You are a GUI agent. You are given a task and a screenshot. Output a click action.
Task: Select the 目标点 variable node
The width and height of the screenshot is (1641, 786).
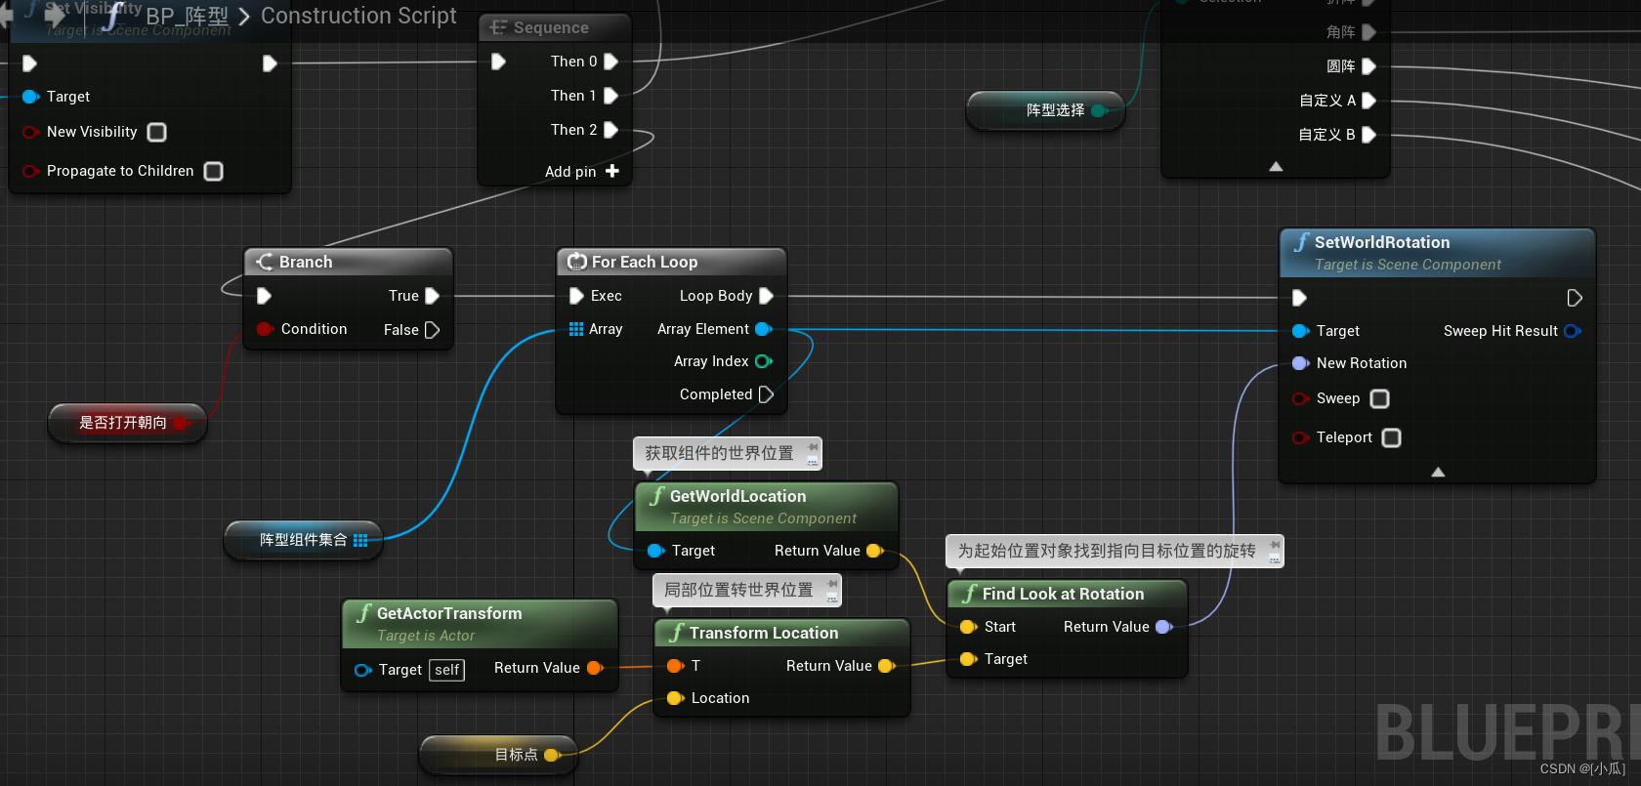tap(498, 755)
